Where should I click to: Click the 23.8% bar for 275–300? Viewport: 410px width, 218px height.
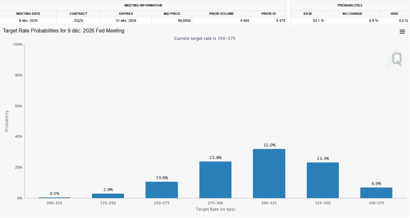[x=215, y=180]
